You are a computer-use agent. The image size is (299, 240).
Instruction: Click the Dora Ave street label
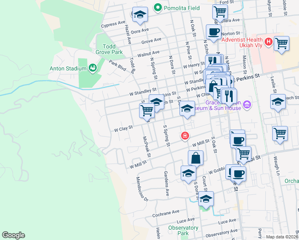click(x=140, y=31)
